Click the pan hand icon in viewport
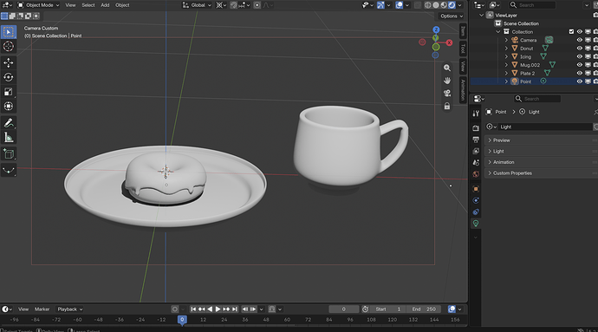 pyautogui.click(x=447, y=81)
